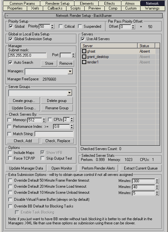Check the Include Maps option

click(10, 153)
